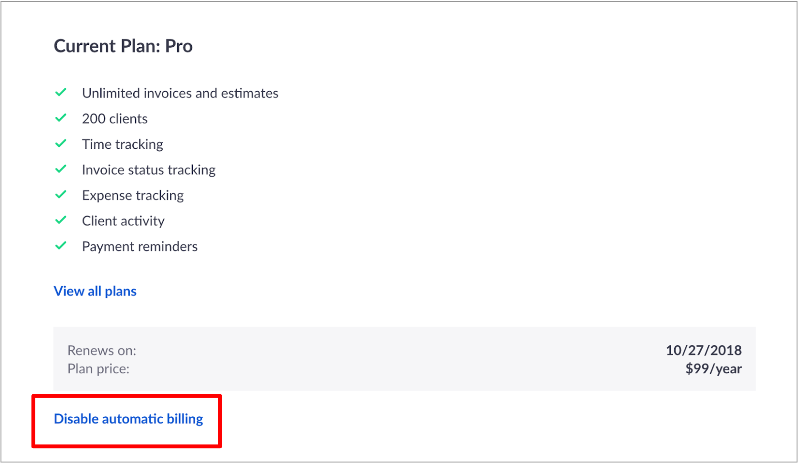Viewport: 798px width, 463px height.
Task: Open the View all plans link
Action: tap(95, 291)
